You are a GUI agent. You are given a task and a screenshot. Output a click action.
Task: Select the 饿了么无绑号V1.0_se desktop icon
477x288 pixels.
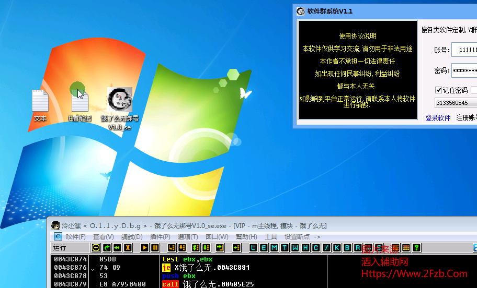click(120, 109)
